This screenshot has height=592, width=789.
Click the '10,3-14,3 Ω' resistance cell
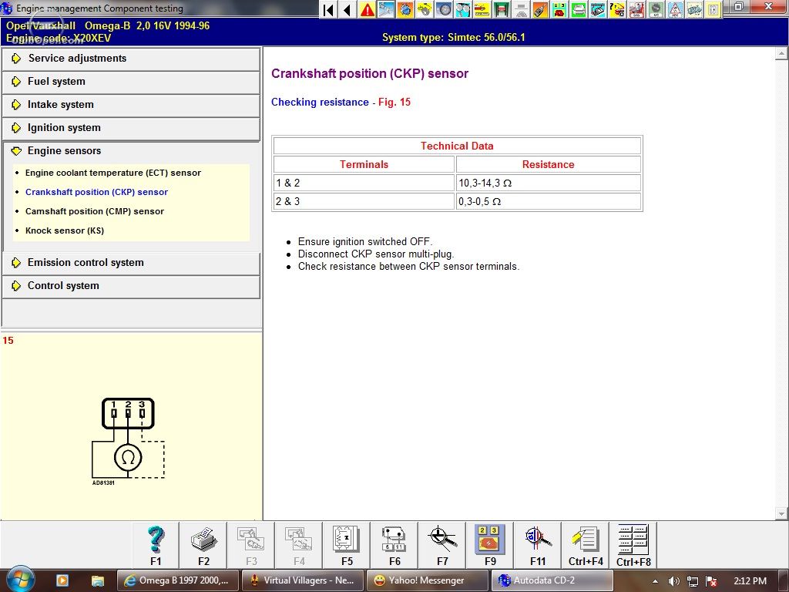548,183
